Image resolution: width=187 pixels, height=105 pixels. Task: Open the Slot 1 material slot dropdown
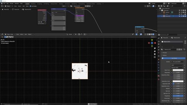(66, 6)
